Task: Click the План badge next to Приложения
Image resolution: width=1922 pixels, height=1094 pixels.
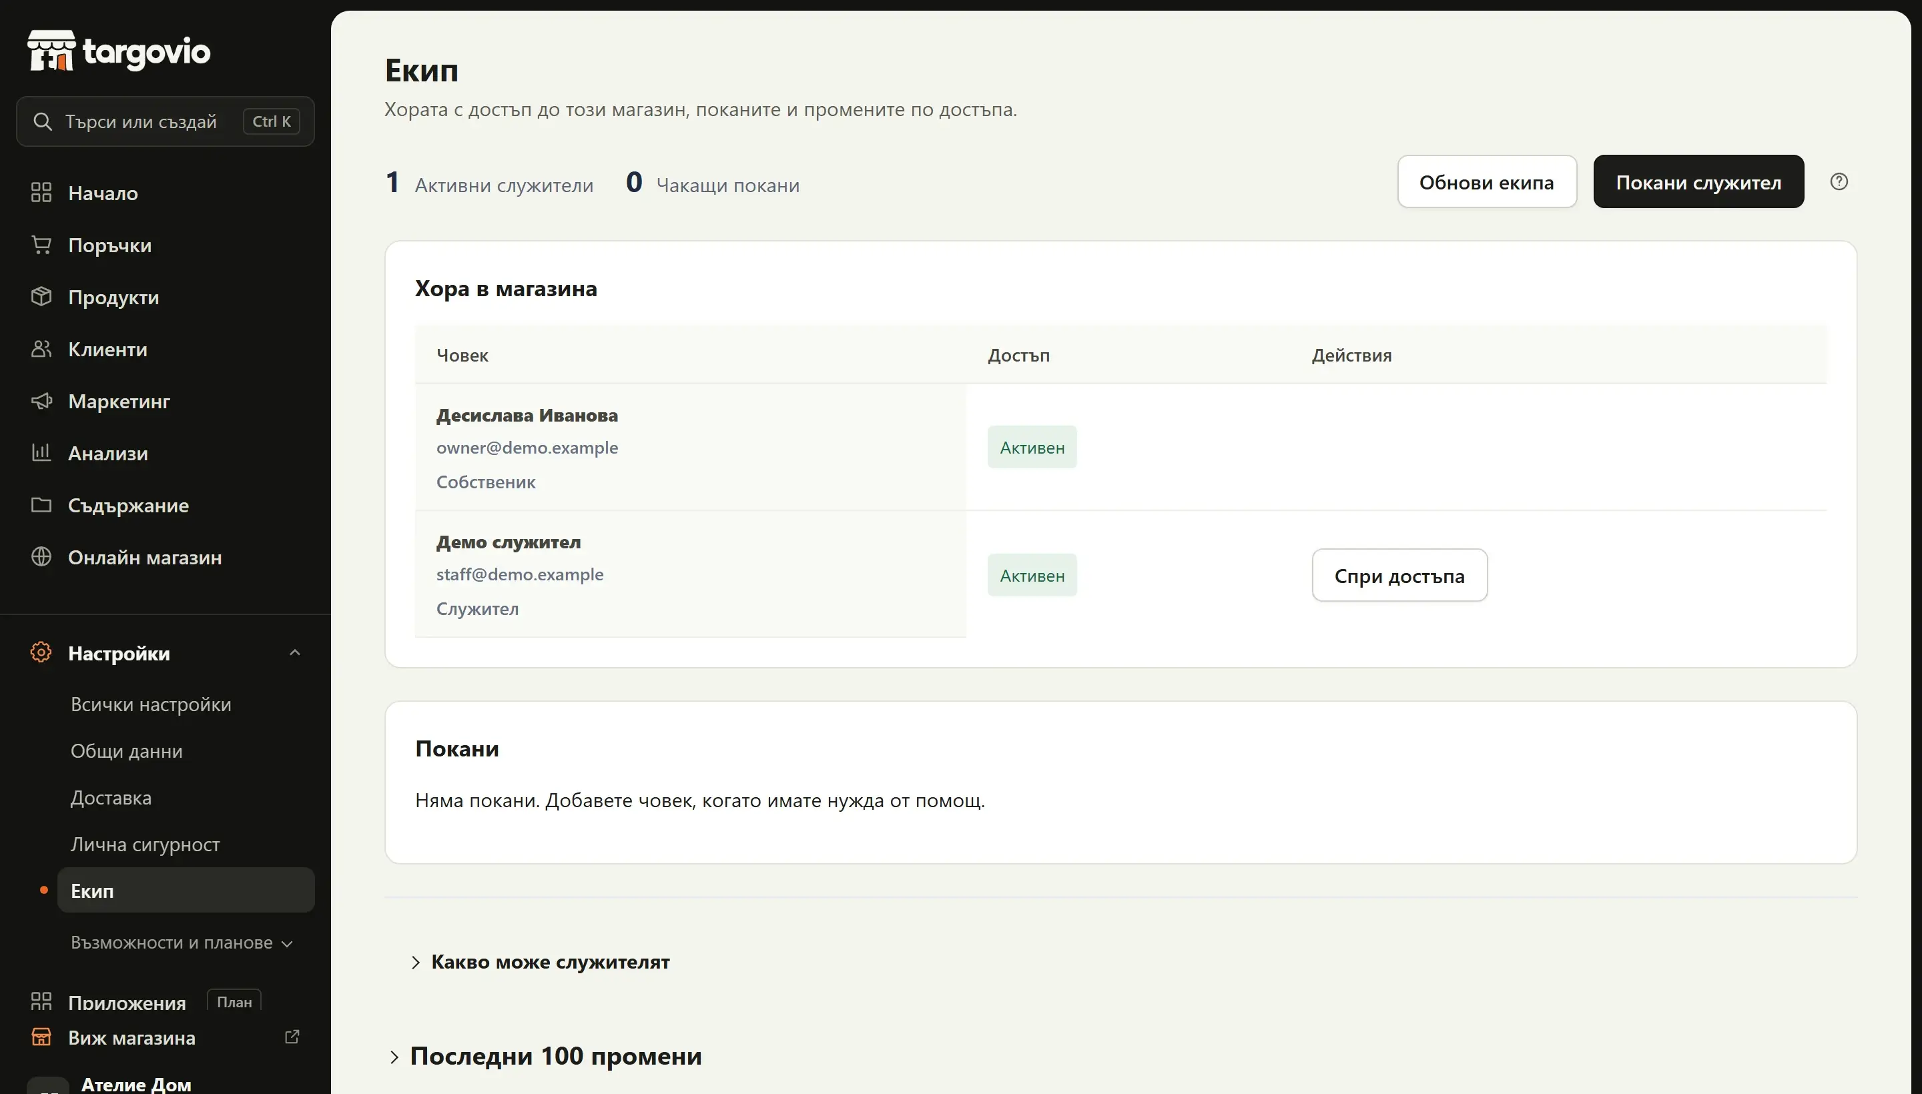Action: (234, 1001)
